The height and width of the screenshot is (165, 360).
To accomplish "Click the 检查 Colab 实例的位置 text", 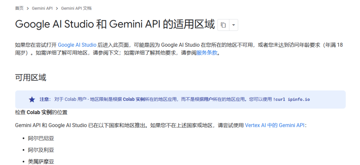I will 41,112.
